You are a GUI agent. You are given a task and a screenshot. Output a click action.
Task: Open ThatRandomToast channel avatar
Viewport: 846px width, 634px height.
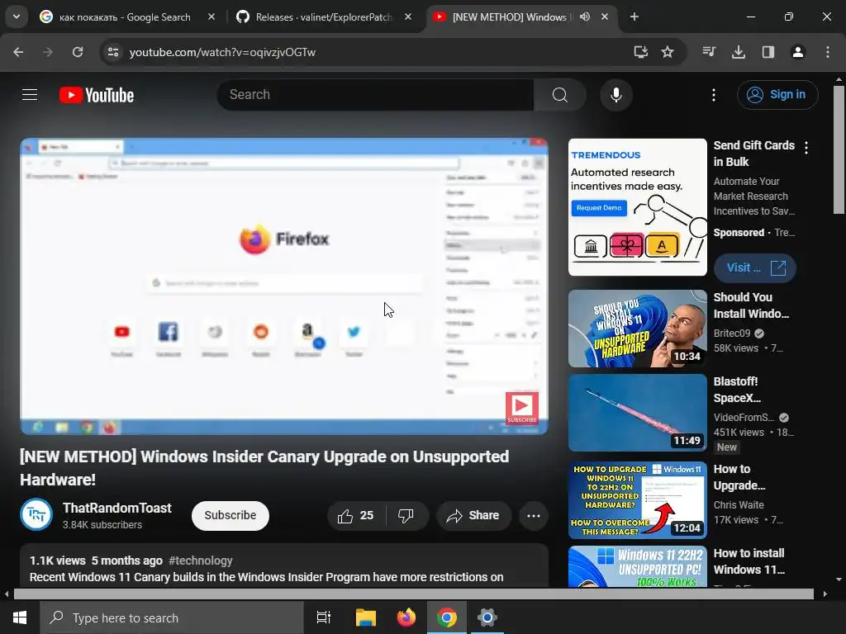point(36,515)
